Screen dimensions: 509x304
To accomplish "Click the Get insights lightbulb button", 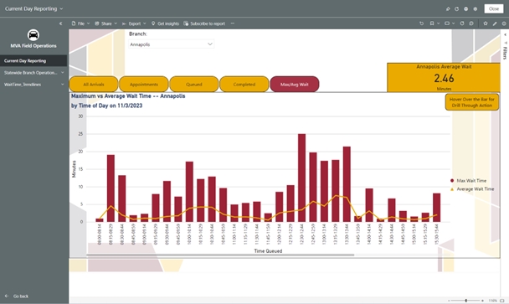I will point(165,23).
